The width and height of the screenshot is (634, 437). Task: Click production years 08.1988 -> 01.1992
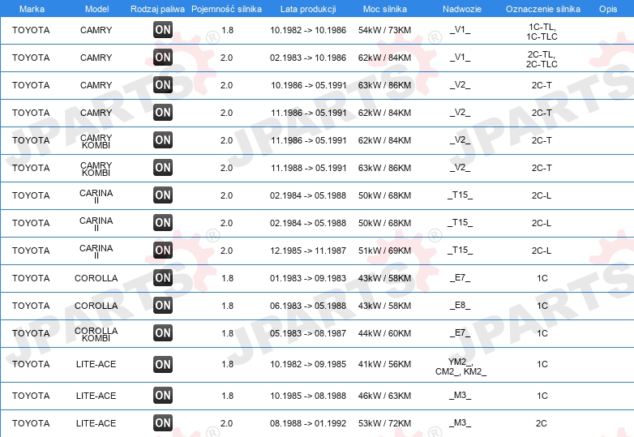click(308, 423)
